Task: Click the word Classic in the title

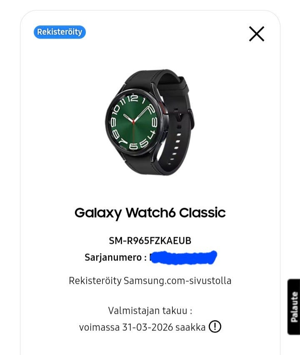Action: pyautogui.click(x=202, y=213)
